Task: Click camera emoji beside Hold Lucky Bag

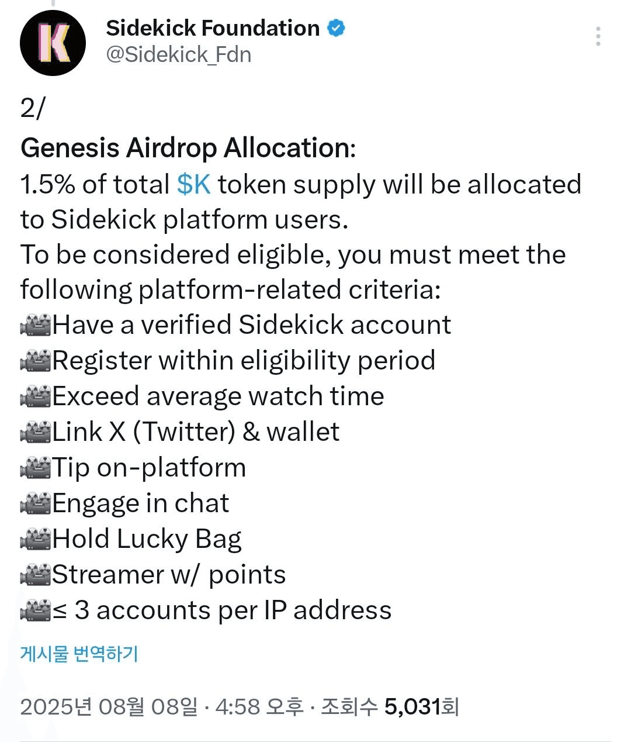Action: pos(36,539)
